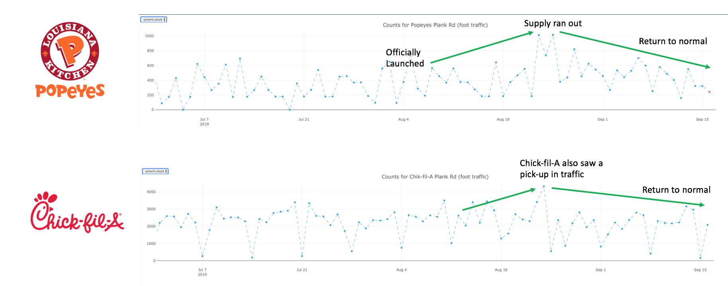Open the uznorm.count dropdown above the Popeyes chart

point(153,20)
